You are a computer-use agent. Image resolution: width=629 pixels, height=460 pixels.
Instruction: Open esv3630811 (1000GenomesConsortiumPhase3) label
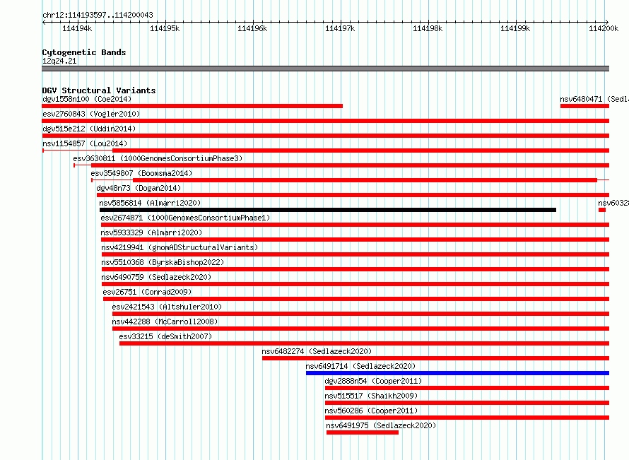point(158,158)
